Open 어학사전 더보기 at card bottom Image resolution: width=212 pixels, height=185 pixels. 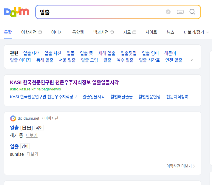pyautogui.click(x=181, y=166)
